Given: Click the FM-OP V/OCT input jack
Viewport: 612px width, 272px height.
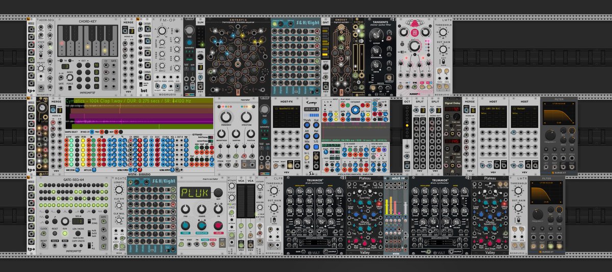Looking at the screenshot, I should click(157, 86).
